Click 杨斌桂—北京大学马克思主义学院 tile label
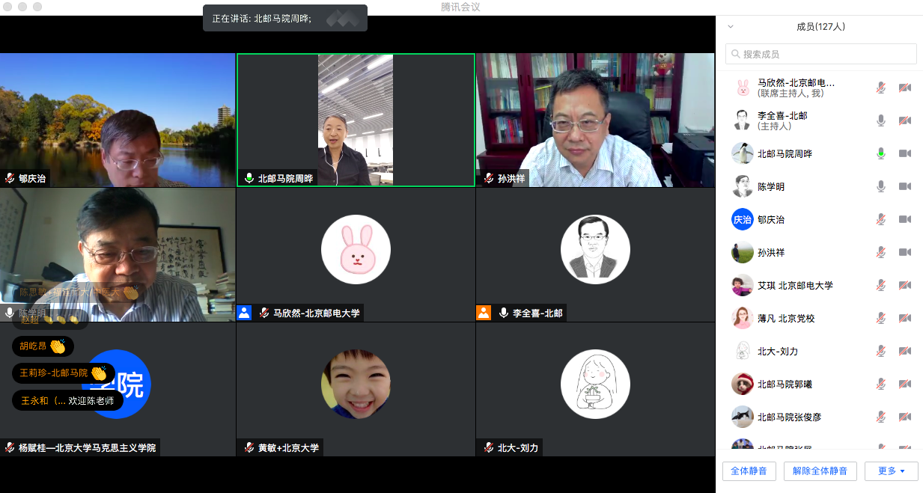This screenshot has height=493, width=923. [x=80, y=447]
